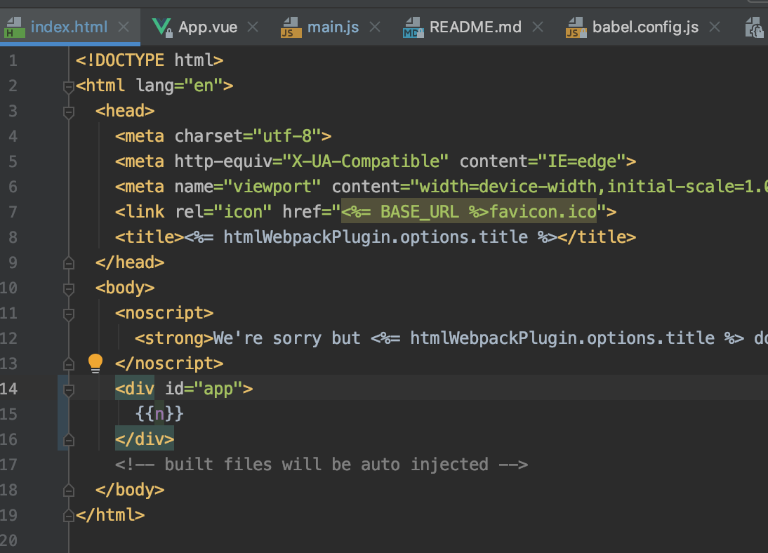Click the "viewport" name value
The width and height of the screenshot is (768, 553).
pyautogui.click(x=272, y=187)
